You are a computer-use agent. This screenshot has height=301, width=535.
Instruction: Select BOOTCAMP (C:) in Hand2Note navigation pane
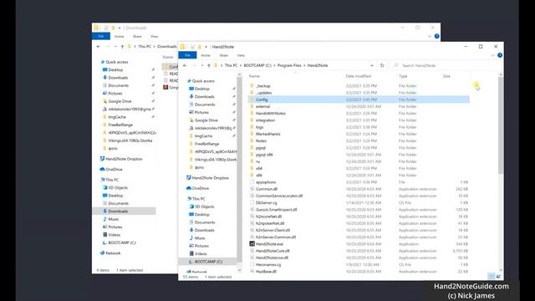point(208,262)
